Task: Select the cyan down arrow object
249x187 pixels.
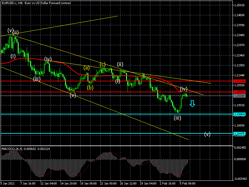Action: click(x=192, y=103)
